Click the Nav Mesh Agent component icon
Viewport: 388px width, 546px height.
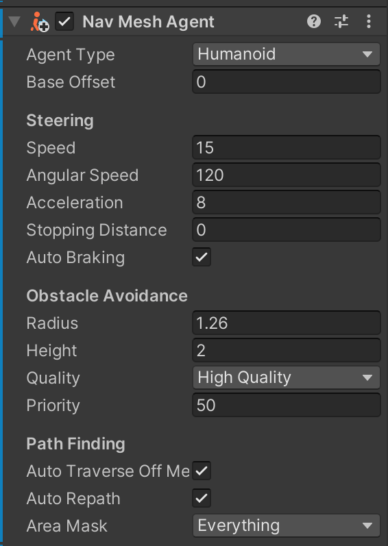tap(39, 22)
